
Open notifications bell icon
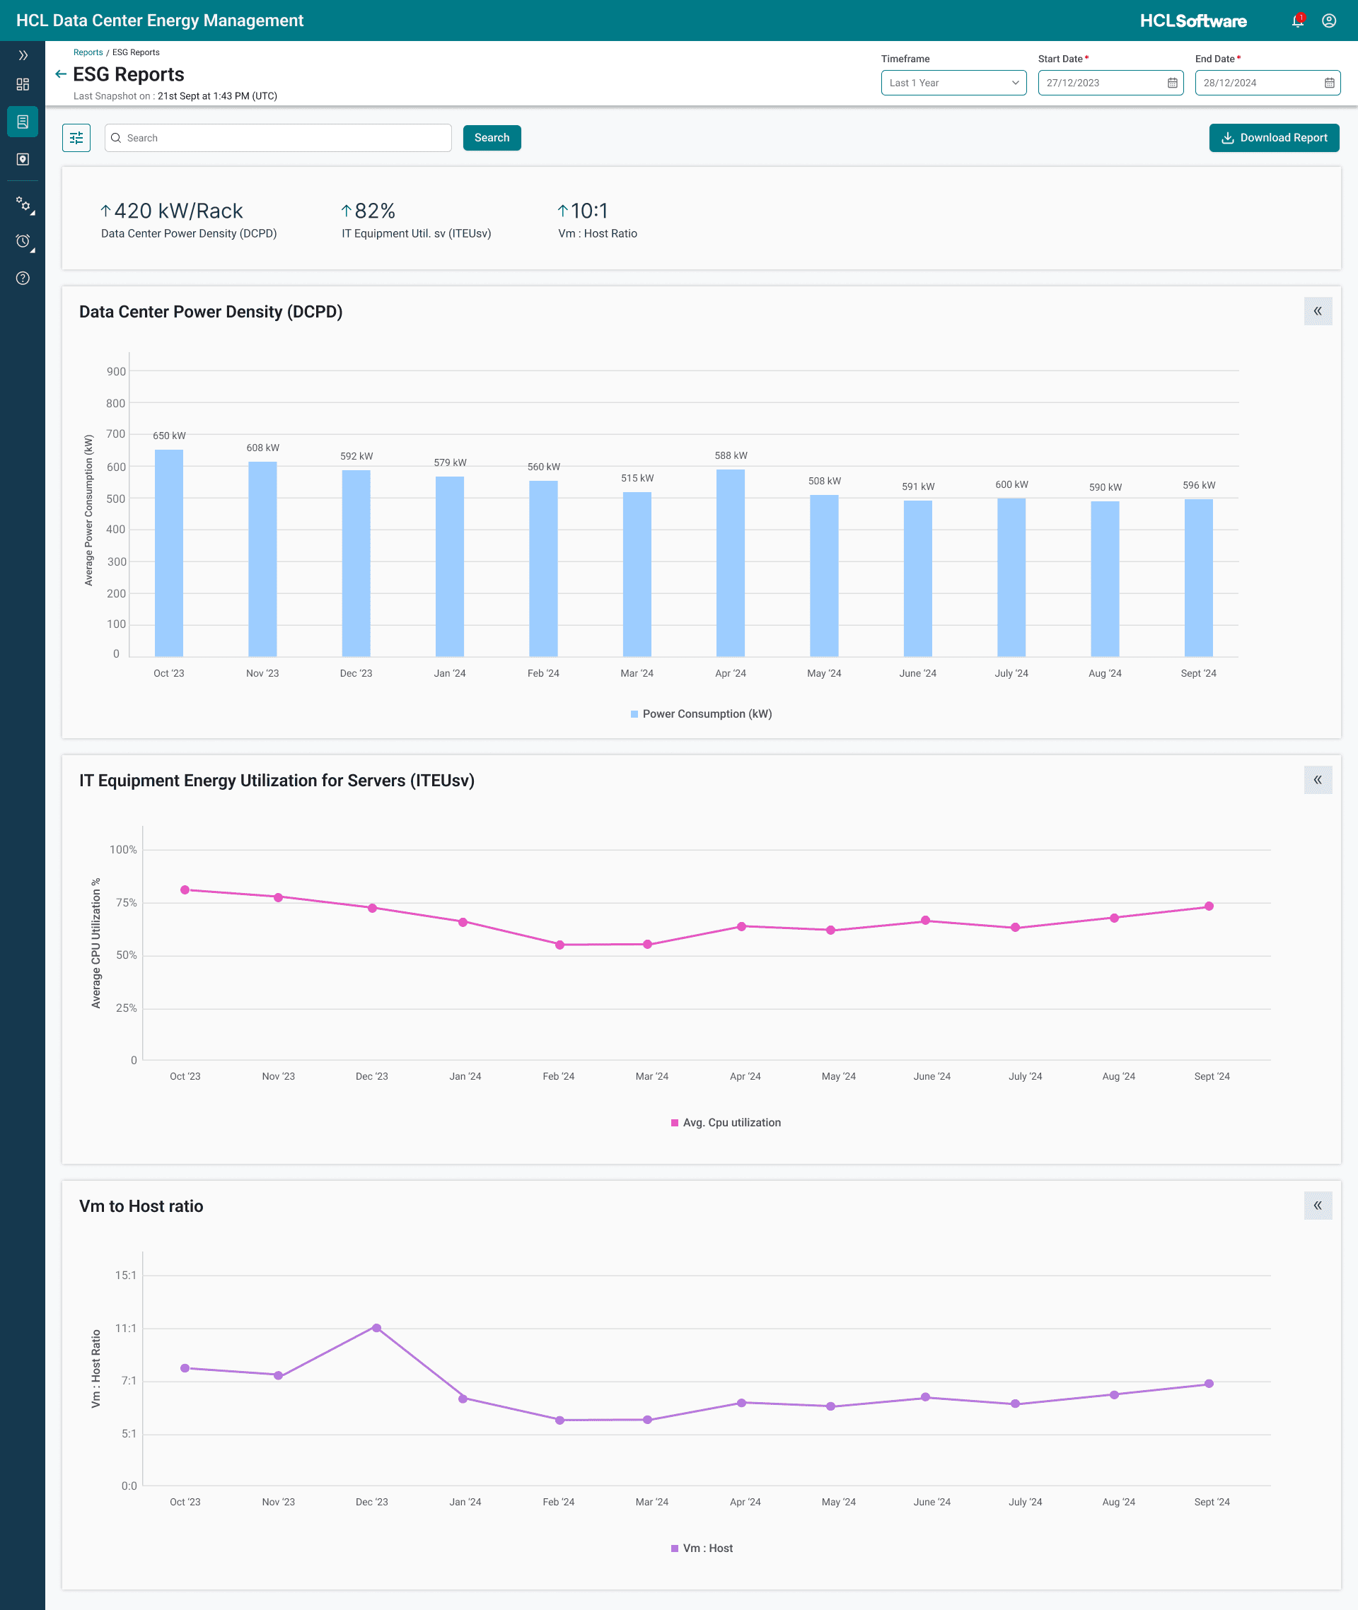tap(1298, 21)
